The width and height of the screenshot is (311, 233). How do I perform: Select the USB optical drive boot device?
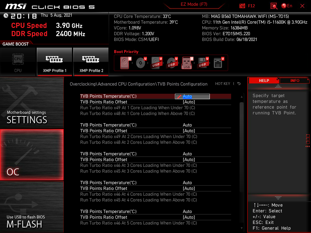172,63
